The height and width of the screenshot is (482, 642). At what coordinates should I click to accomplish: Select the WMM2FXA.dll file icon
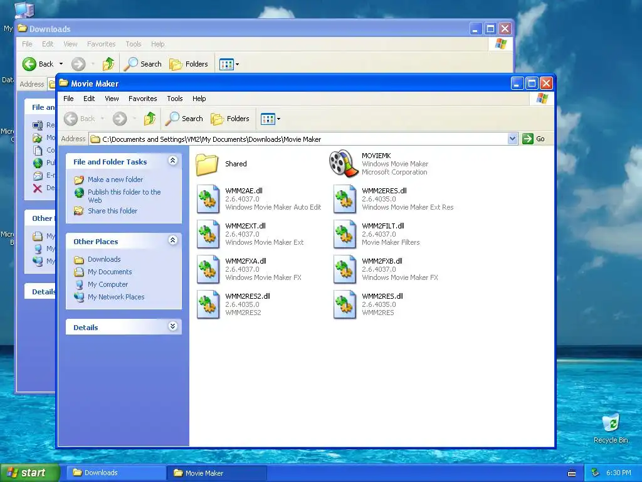click(208, 269)
